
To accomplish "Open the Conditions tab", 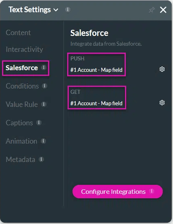I will pyautogui.click(x=22, y=86).
